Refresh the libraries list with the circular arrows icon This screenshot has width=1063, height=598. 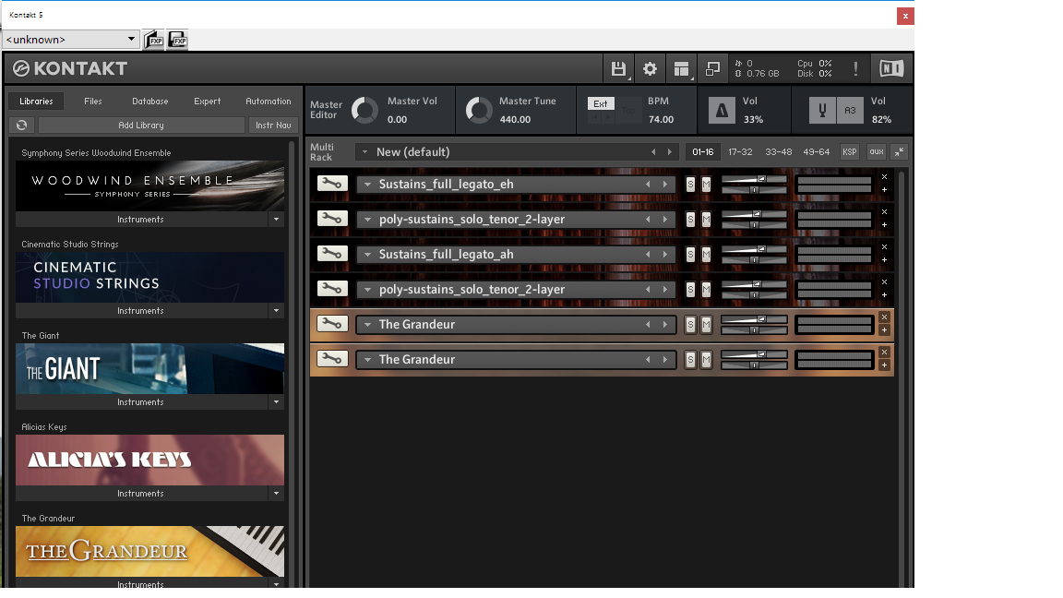point(22,125)
